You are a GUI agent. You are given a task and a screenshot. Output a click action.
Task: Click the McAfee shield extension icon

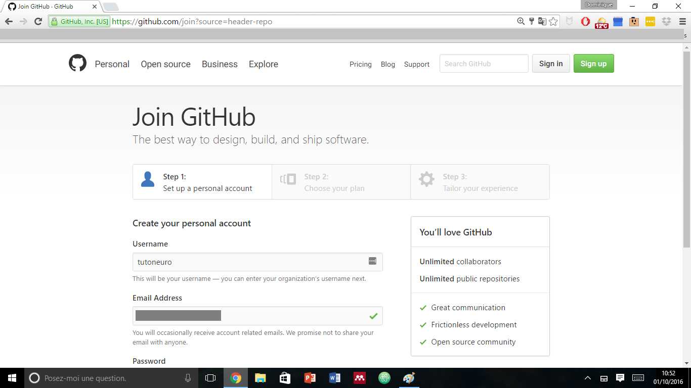(570, 22)
